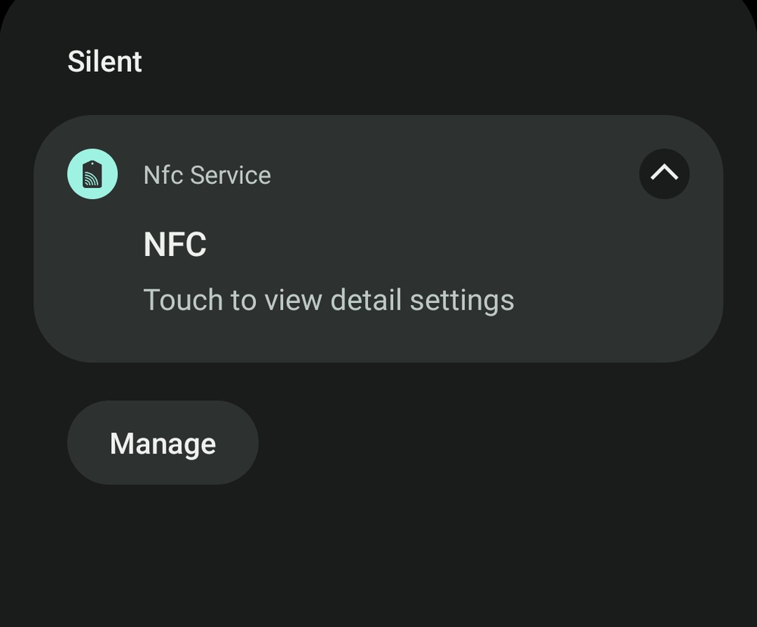Screen dimensions: 757x627
Task: Open NFC detail settings from the notification body
Action: 329,300
